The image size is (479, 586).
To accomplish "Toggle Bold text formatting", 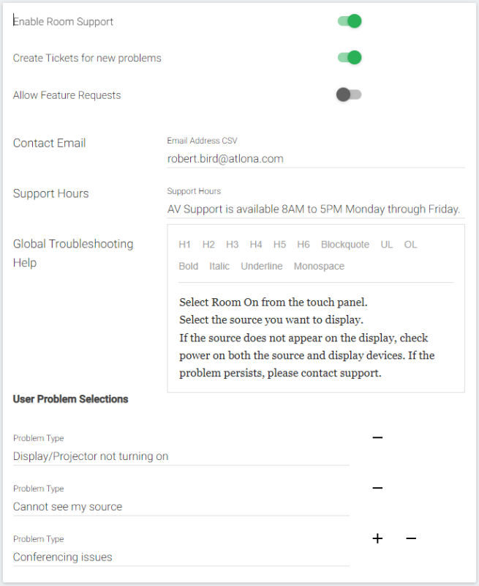I will [189, 266].
